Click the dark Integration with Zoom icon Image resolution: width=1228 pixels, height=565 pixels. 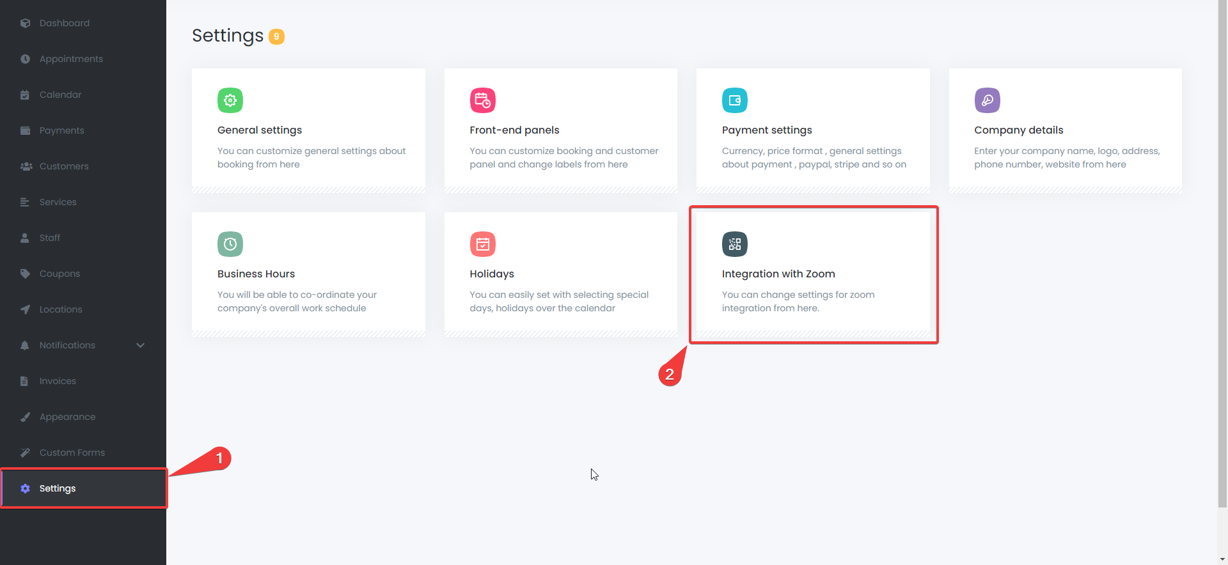click(734, 244)
